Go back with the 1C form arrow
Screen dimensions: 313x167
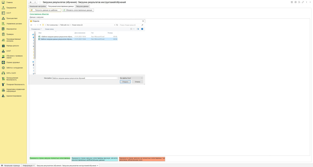tap(31, 2)
